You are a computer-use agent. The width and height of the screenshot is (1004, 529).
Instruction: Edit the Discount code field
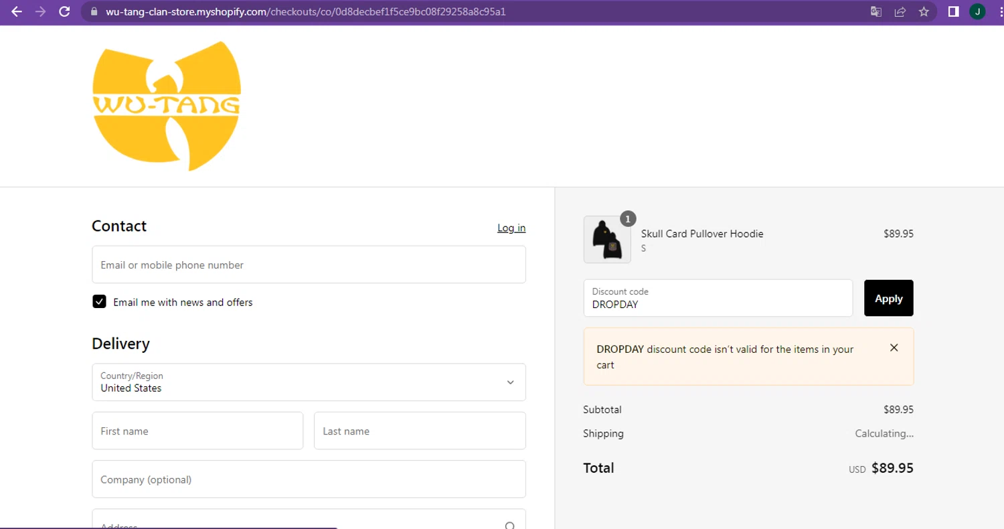tap(718, 298)
